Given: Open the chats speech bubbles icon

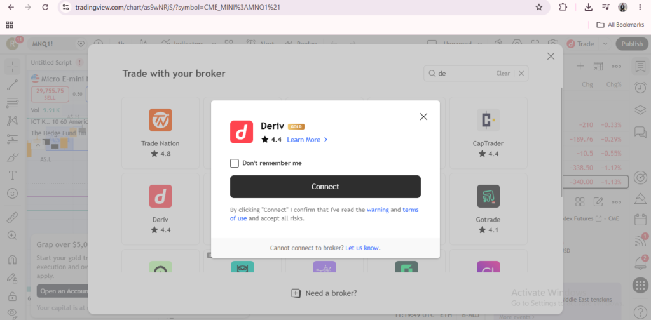Looking at the screenshot, I should pos(640,132).
